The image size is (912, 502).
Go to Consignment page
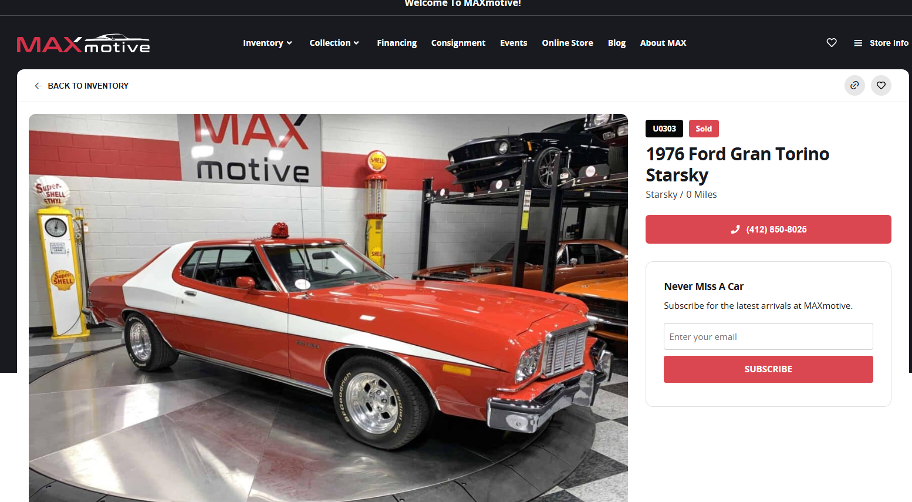click(458, 43)
